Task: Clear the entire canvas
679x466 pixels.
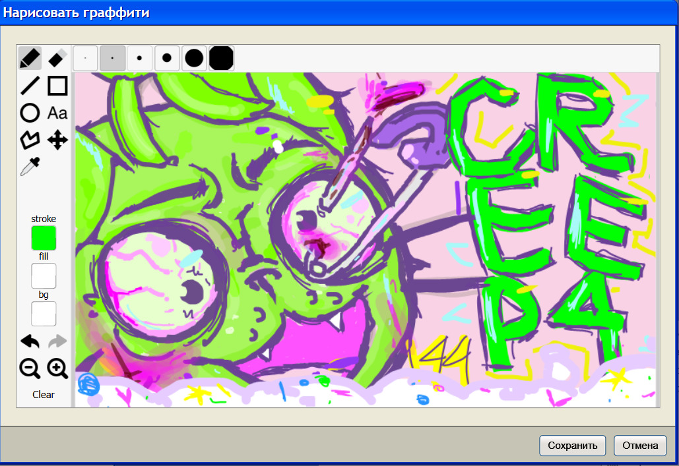Action: pyautogui.click(x=44, y=395)
